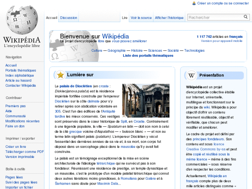Open the Aide sidebar link
Screen dimensions: 252x189
(9, 111)
